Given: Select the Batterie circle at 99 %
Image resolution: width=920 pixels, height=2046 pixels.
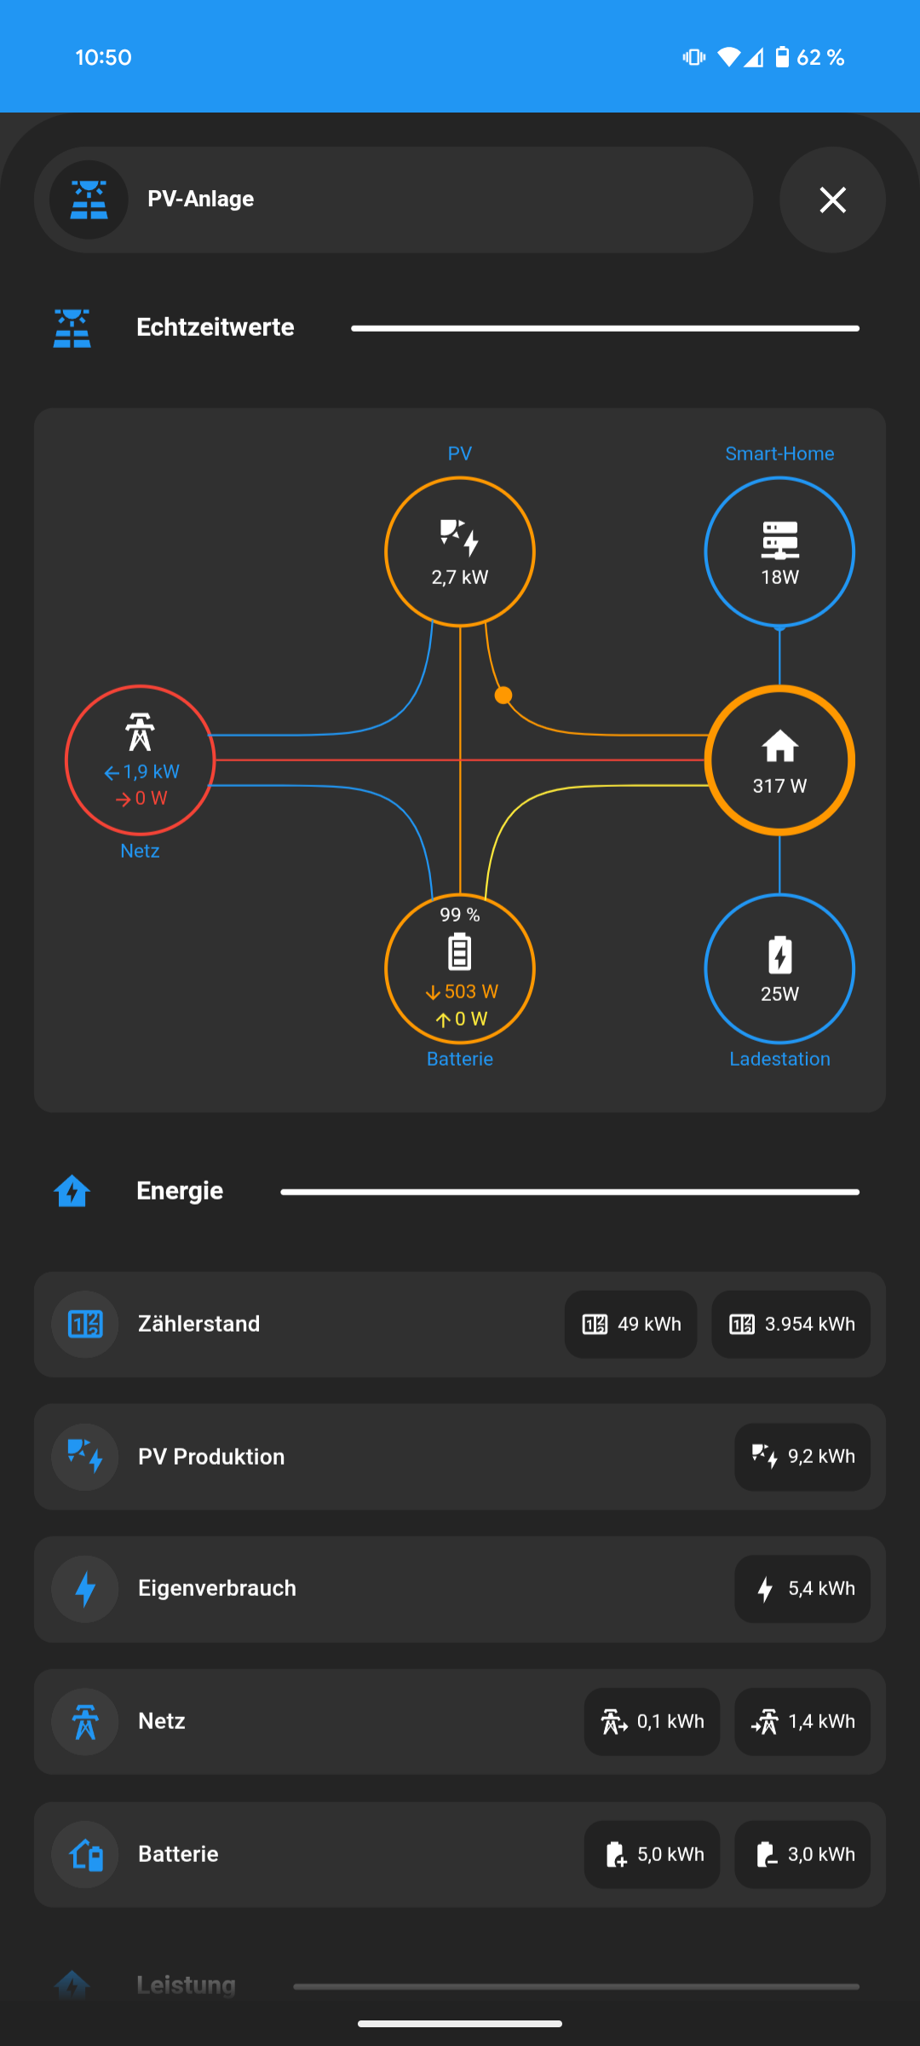Looking at the screenshot, I should click(x=460, y=969).
